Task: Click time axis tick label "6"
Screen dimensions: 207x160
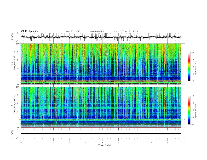Action: pyautogui.click(x=119, y=142)
